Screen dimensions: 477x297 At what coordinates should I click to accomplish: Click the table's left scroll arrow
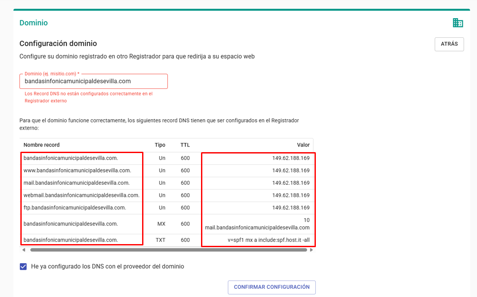24,250
